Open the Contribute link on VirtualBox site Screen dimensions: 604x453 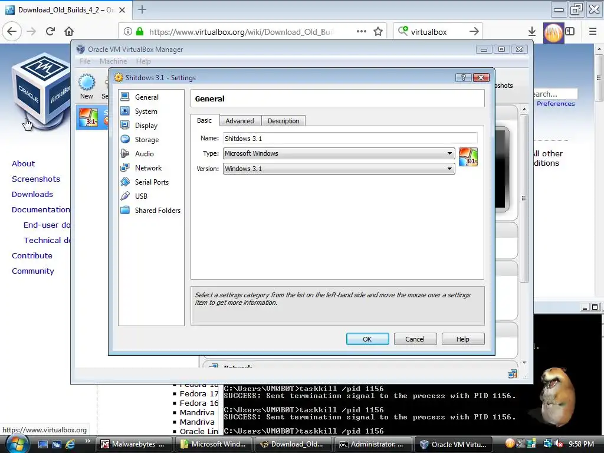coord(32,256)
